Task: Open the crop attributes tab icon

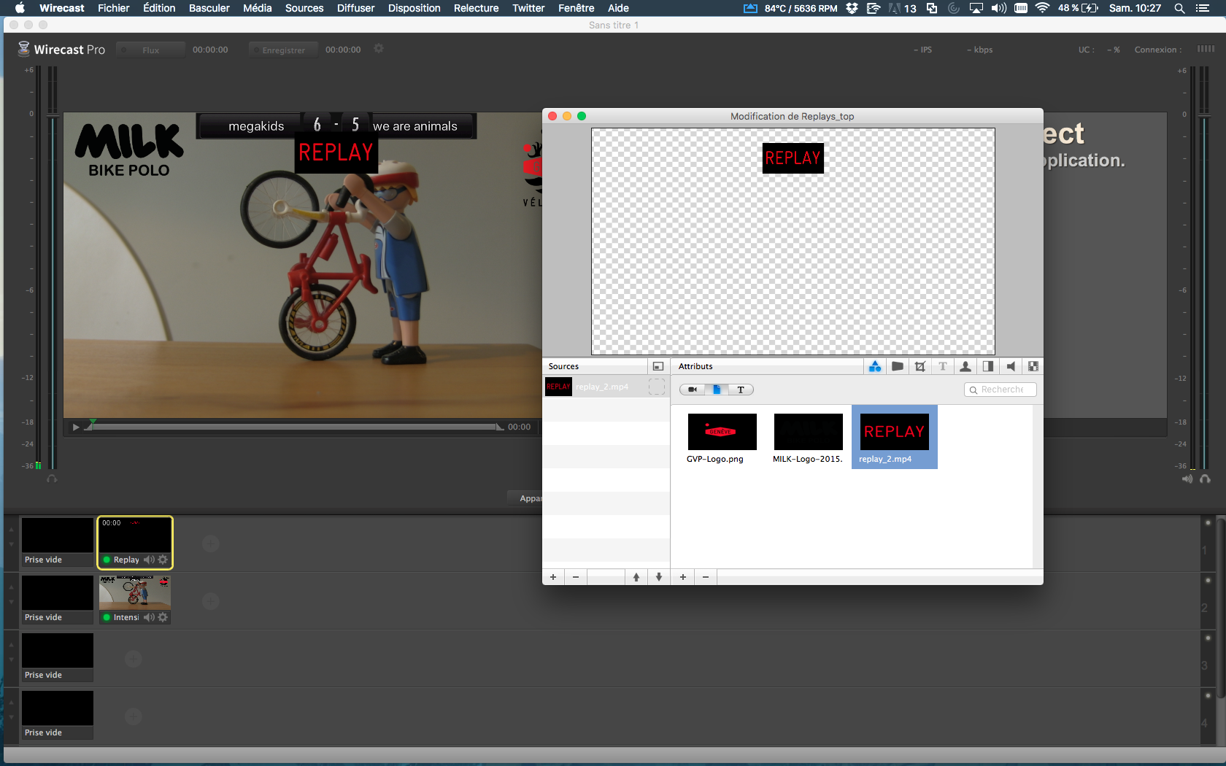Action: tap(920, 366)
